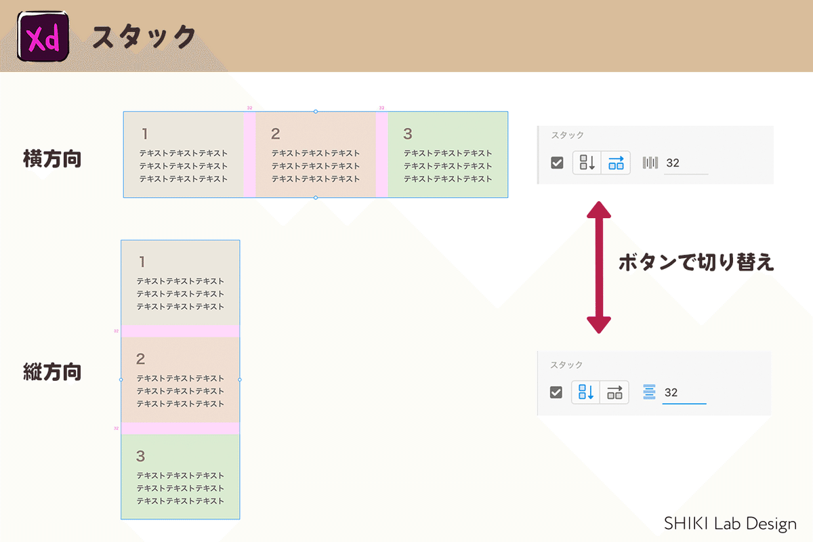Select the blue highlighted horizontal stack direction button
Screen dimensions: 813x542
pyautogui.click(x=616, y=163)
